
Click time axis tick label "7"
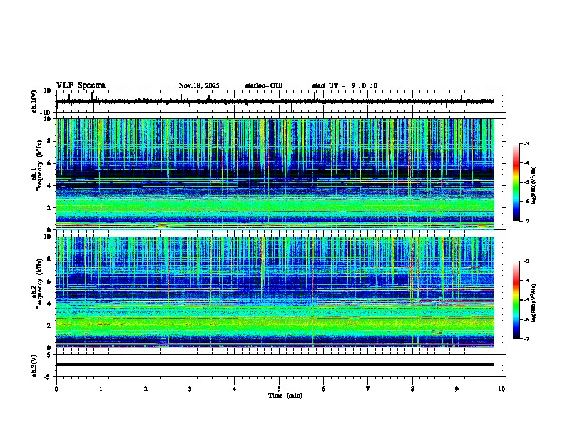368,389
